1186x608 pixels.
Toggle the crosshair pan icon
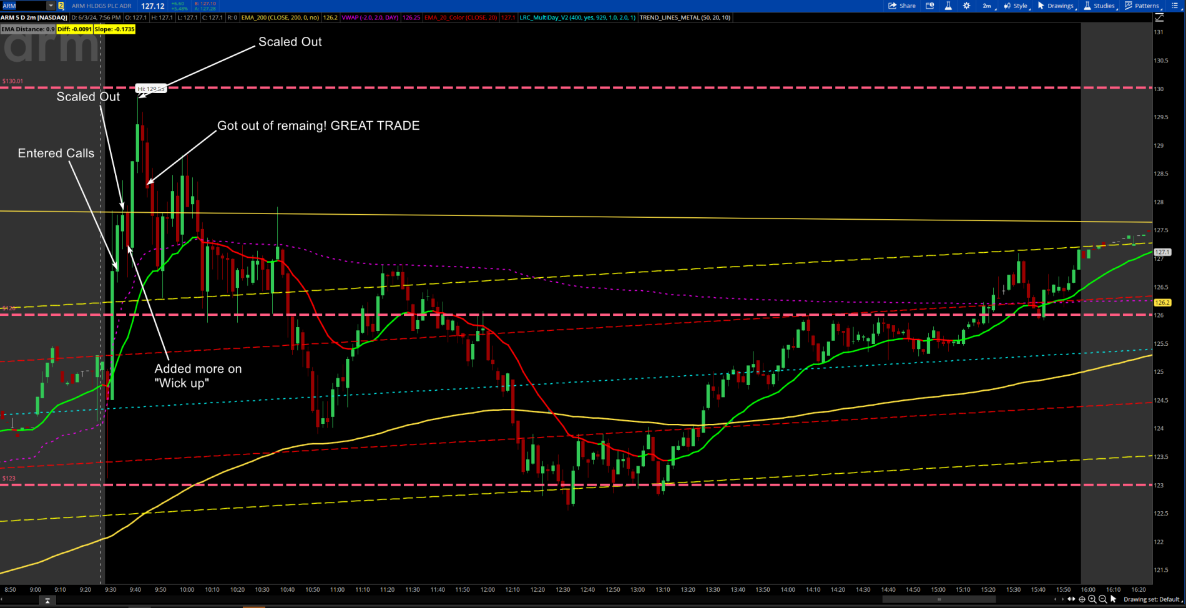tap(1082, 599)
